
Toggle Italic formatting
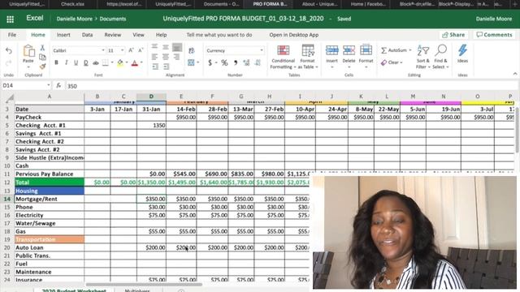66,62
